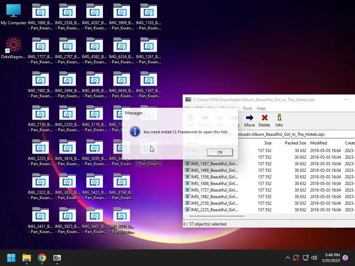Select the IMG_2994 desktop shortcut

coord(68,85)
